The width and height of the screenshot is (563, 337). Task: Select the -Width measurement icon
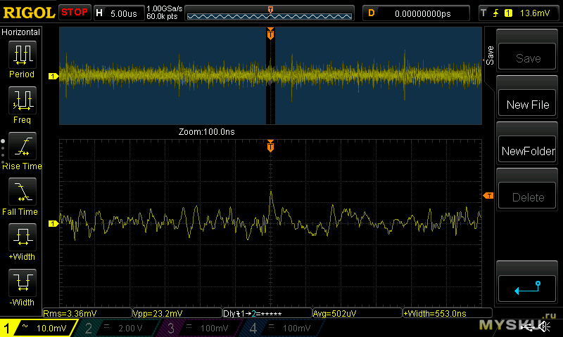(22, 282)
